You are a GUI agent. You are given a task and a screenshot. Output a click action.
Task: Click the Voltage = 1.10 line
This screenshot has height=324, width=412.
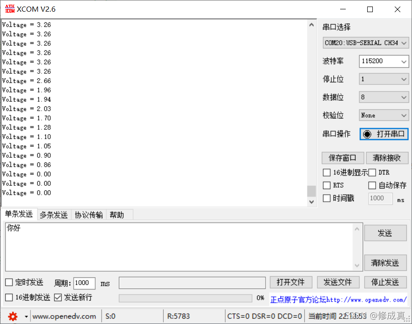pyautogui.click(x=27, y=137)
